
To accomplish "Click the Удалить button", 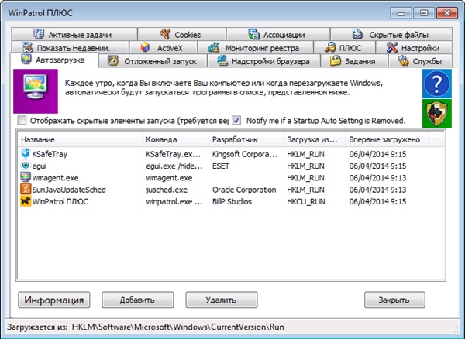I will pyautogui.click(x=220, y=299).
